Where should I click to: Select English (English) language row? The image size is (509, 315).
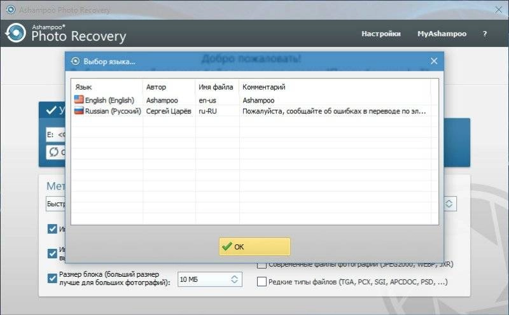(x=255, y=100)
